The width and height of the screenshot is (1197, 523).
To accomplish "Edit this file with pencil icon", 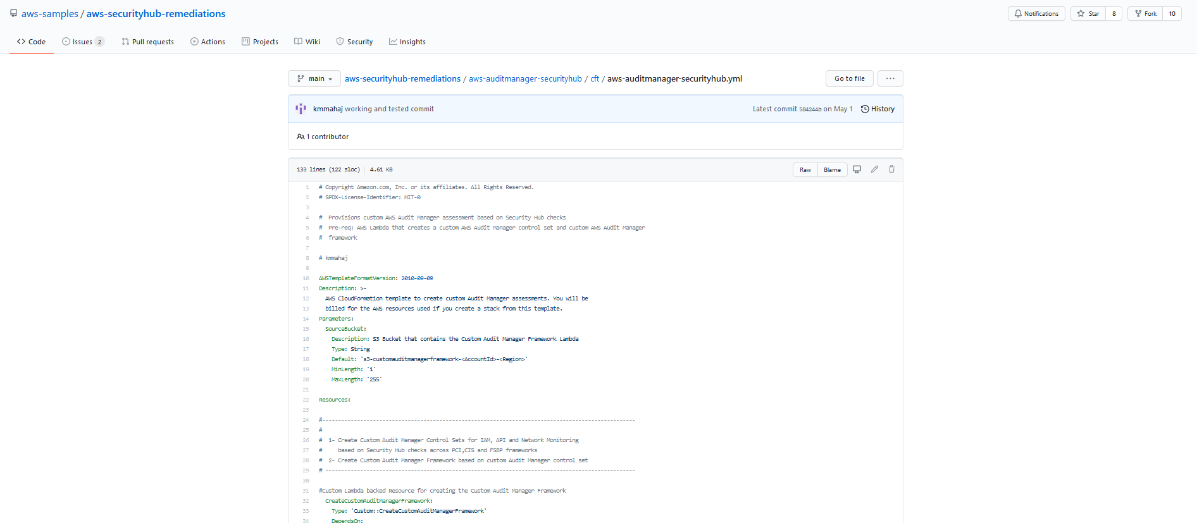I will (x=874, y=169).
